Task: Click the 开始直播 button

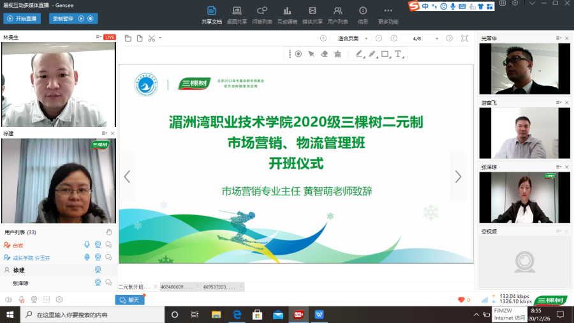Action: coord(22,19)
